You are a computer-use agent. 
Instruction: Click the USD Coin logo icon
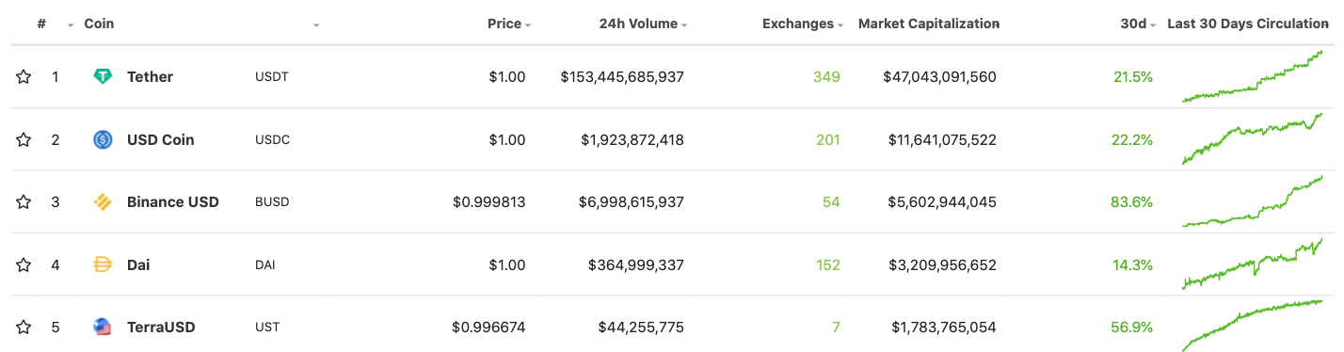[103, 139]
